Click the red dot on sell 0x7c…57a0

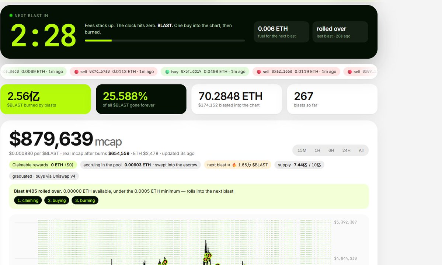[x=76, y=72]
